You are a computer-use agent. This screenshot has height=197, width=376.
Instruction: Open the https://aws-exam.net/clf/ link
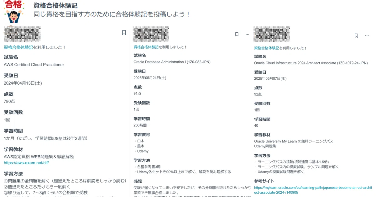click(x=26, y=163)
